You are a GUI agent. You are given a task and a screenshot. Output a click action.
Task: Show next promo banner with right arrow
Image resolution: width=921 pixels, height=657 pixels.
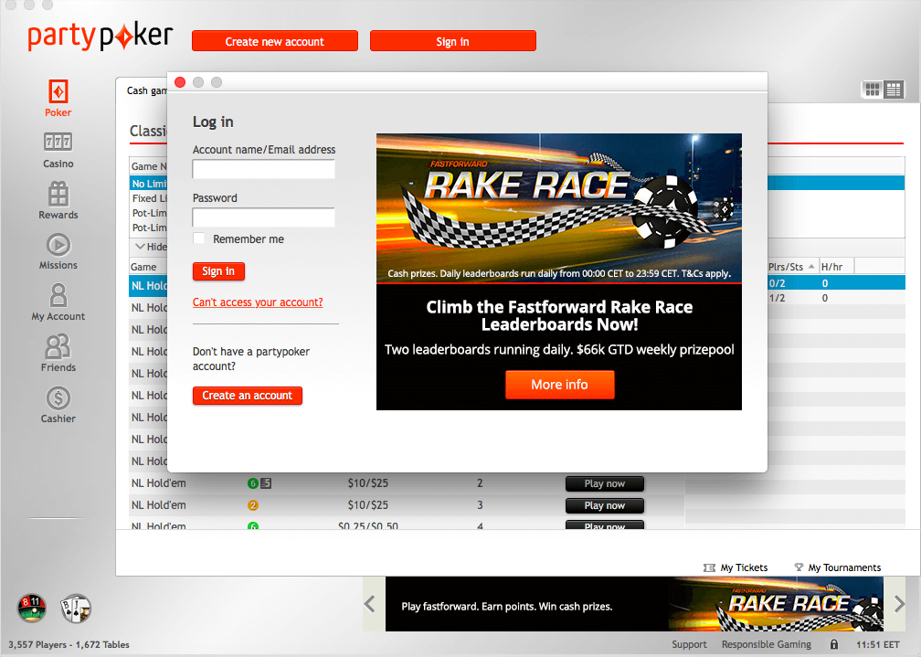pyautogui.click(x=899, y=603)
